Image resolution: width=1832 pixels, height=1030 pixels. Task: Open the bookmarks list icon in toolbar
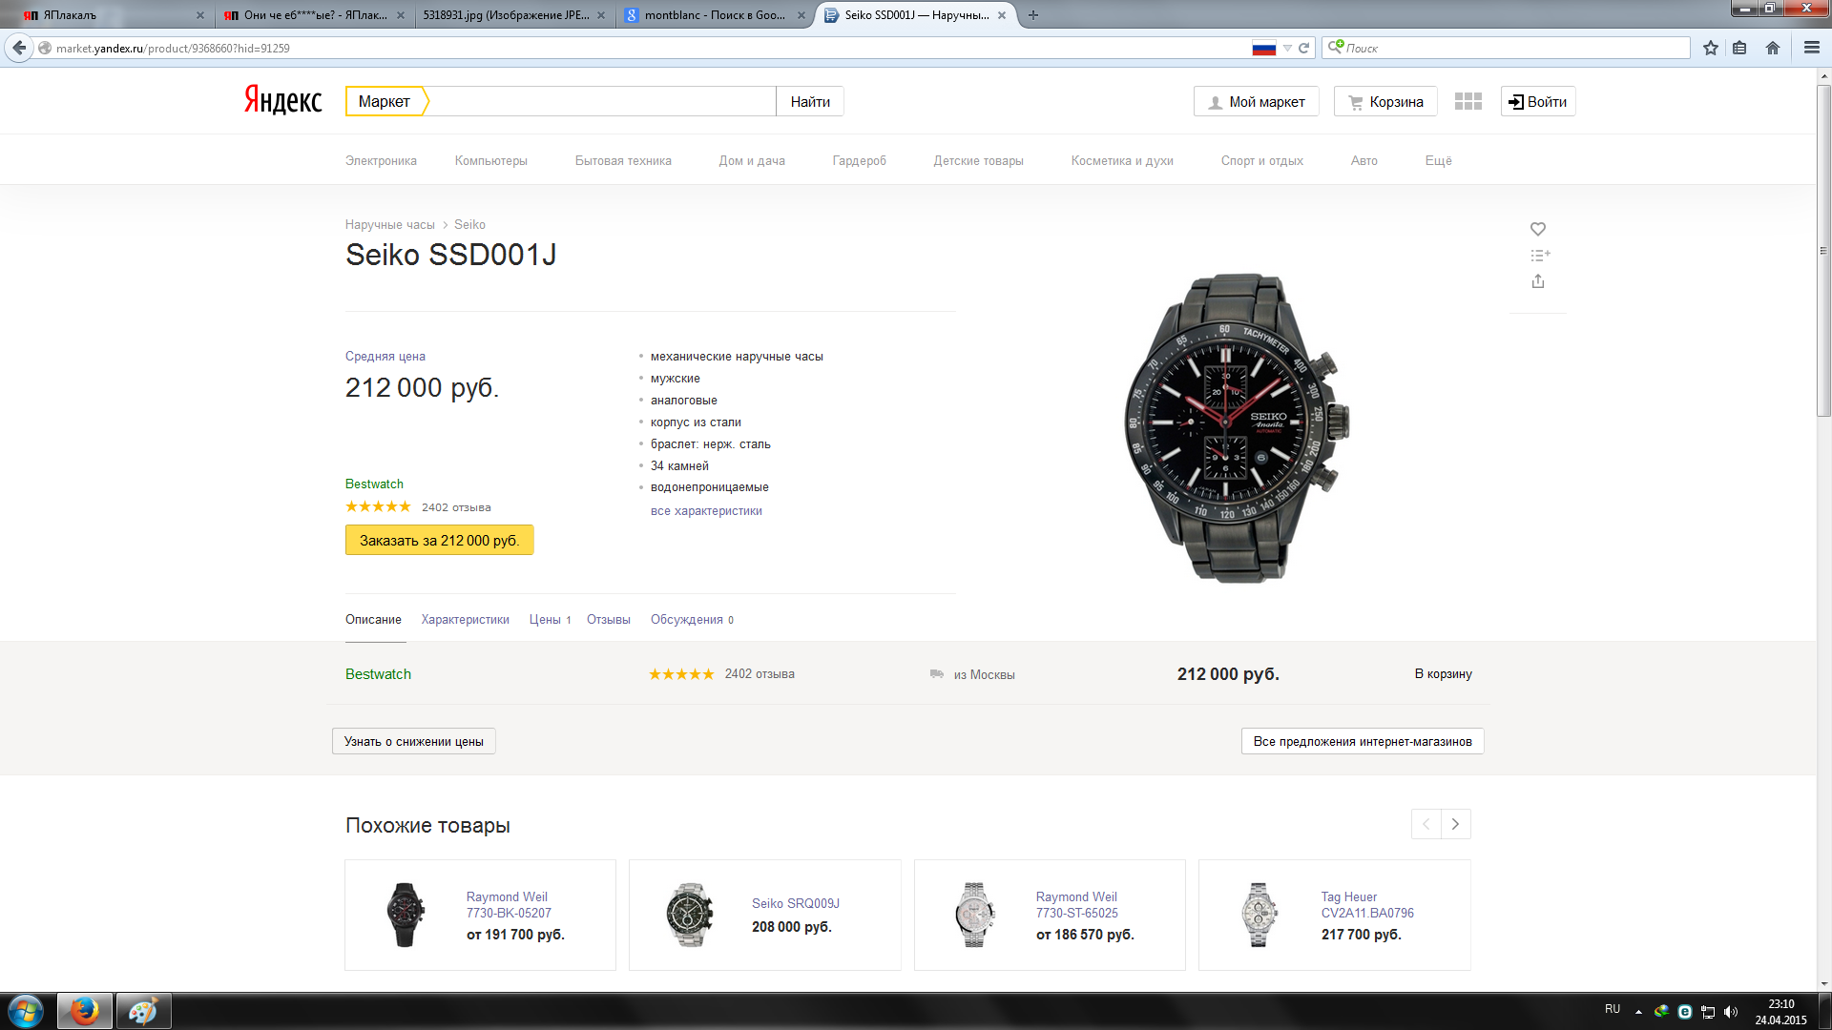pos(1739,48)
